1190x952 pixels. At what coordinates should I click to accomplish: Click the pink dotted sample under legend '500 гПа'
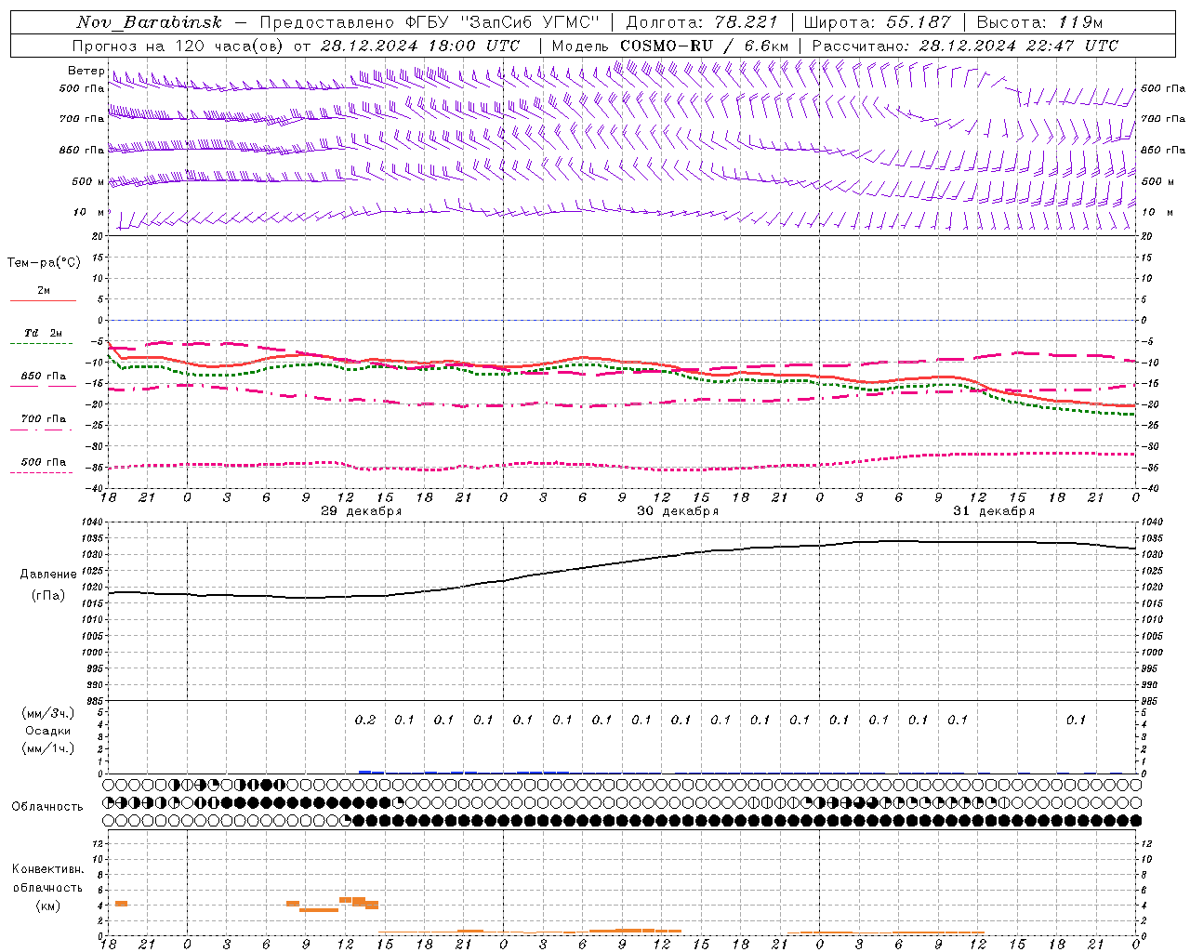click(x=42, y=472)
